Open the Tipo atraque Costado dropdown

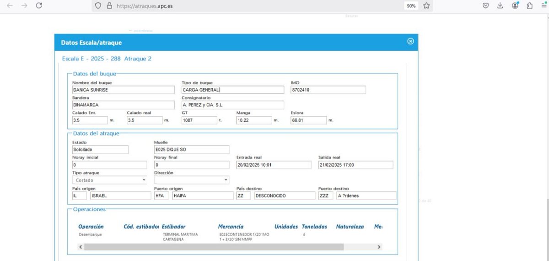(x=110, y=180)
